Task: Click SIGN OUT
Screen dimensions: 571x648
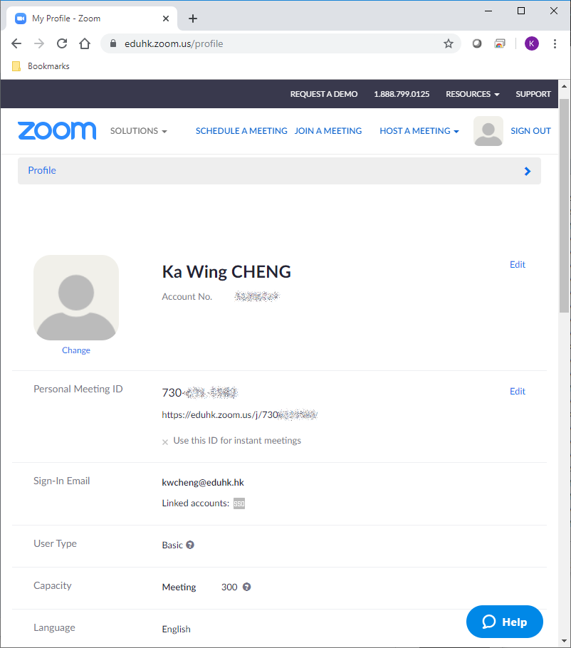Action: (x=530, y=131)
